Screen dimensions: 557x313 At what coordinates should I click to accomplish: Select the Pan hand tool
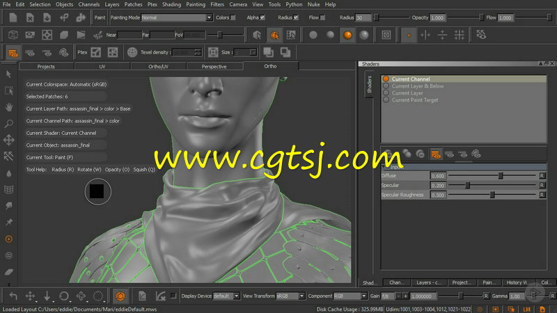(9, 107)
